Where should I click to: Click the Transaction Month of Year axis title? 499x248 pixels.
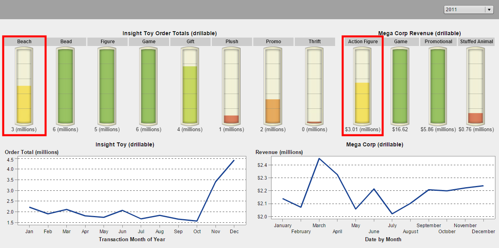pos(132,239)
